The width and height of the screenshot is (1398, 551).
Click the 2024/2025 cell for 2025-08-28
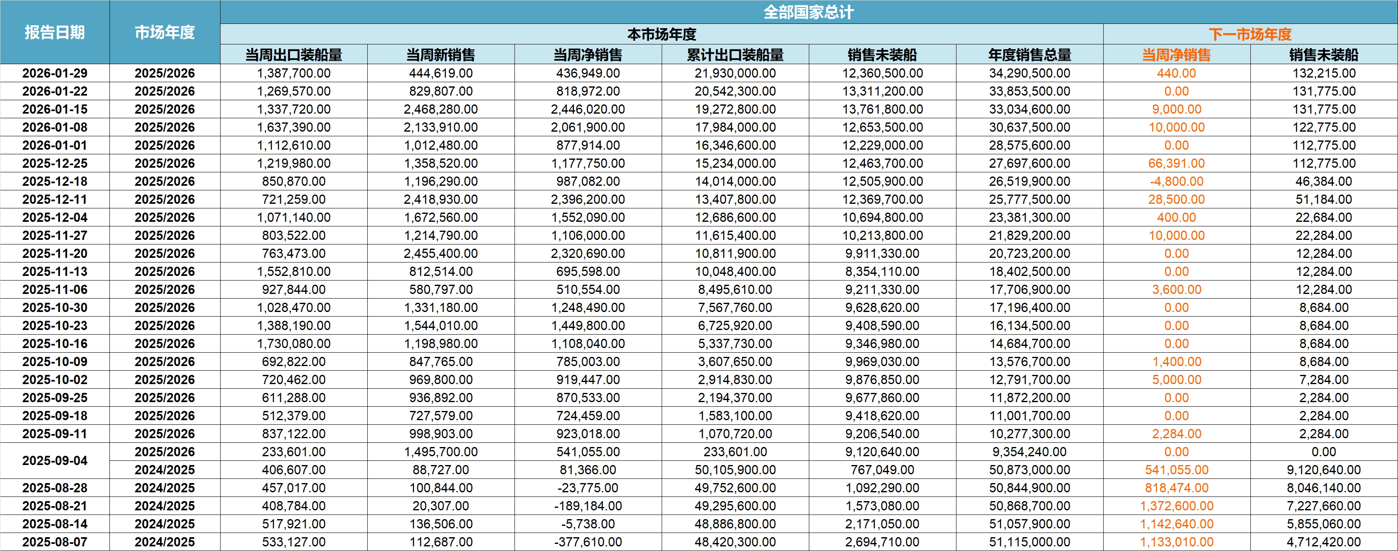click(x=165, y=488)
